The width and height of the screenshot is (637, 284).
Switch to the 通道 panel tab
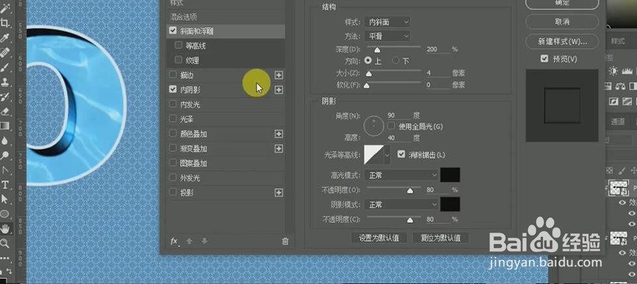click(618, 121)
